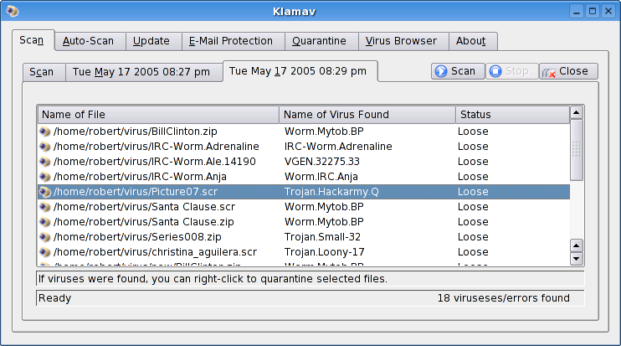The width and height of the screenshot is (621, 346).
Task: Click the quarantine hint message text
Action: [x=213, y=279]
